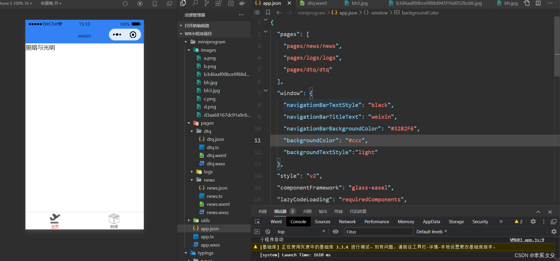The image size is (560, 261).
Task: Navigate back with the left arrow
Action: point(279,12)
